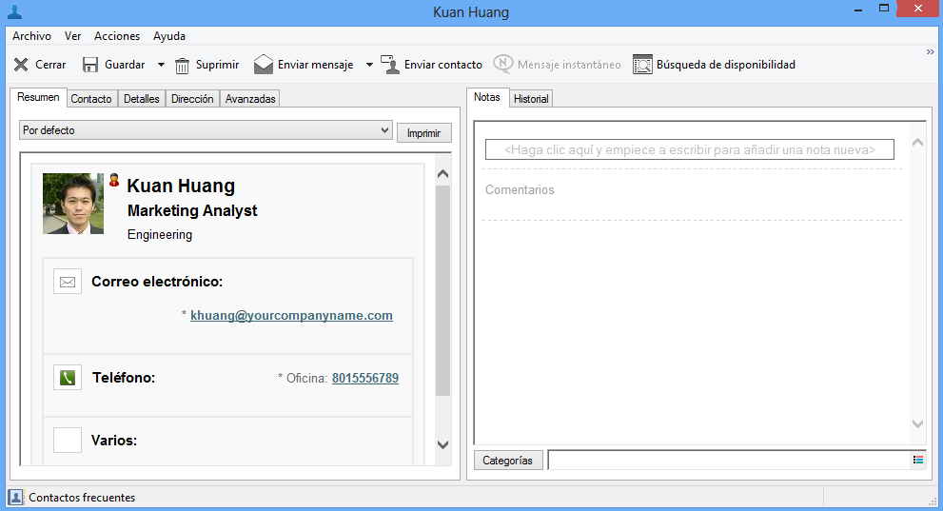Click the Suprimir toolbar label
The image size is (943, 511).
click(x=218, y=65)
